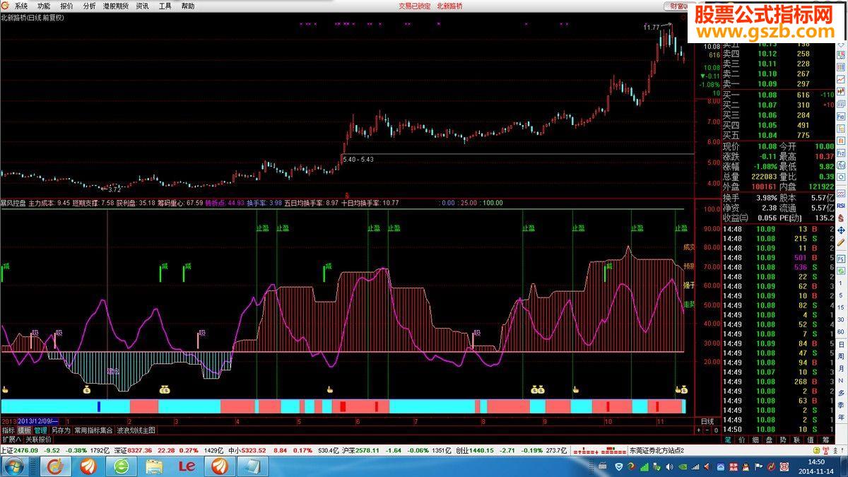Open the 港股期货 menu

click(x=115, y=6)
